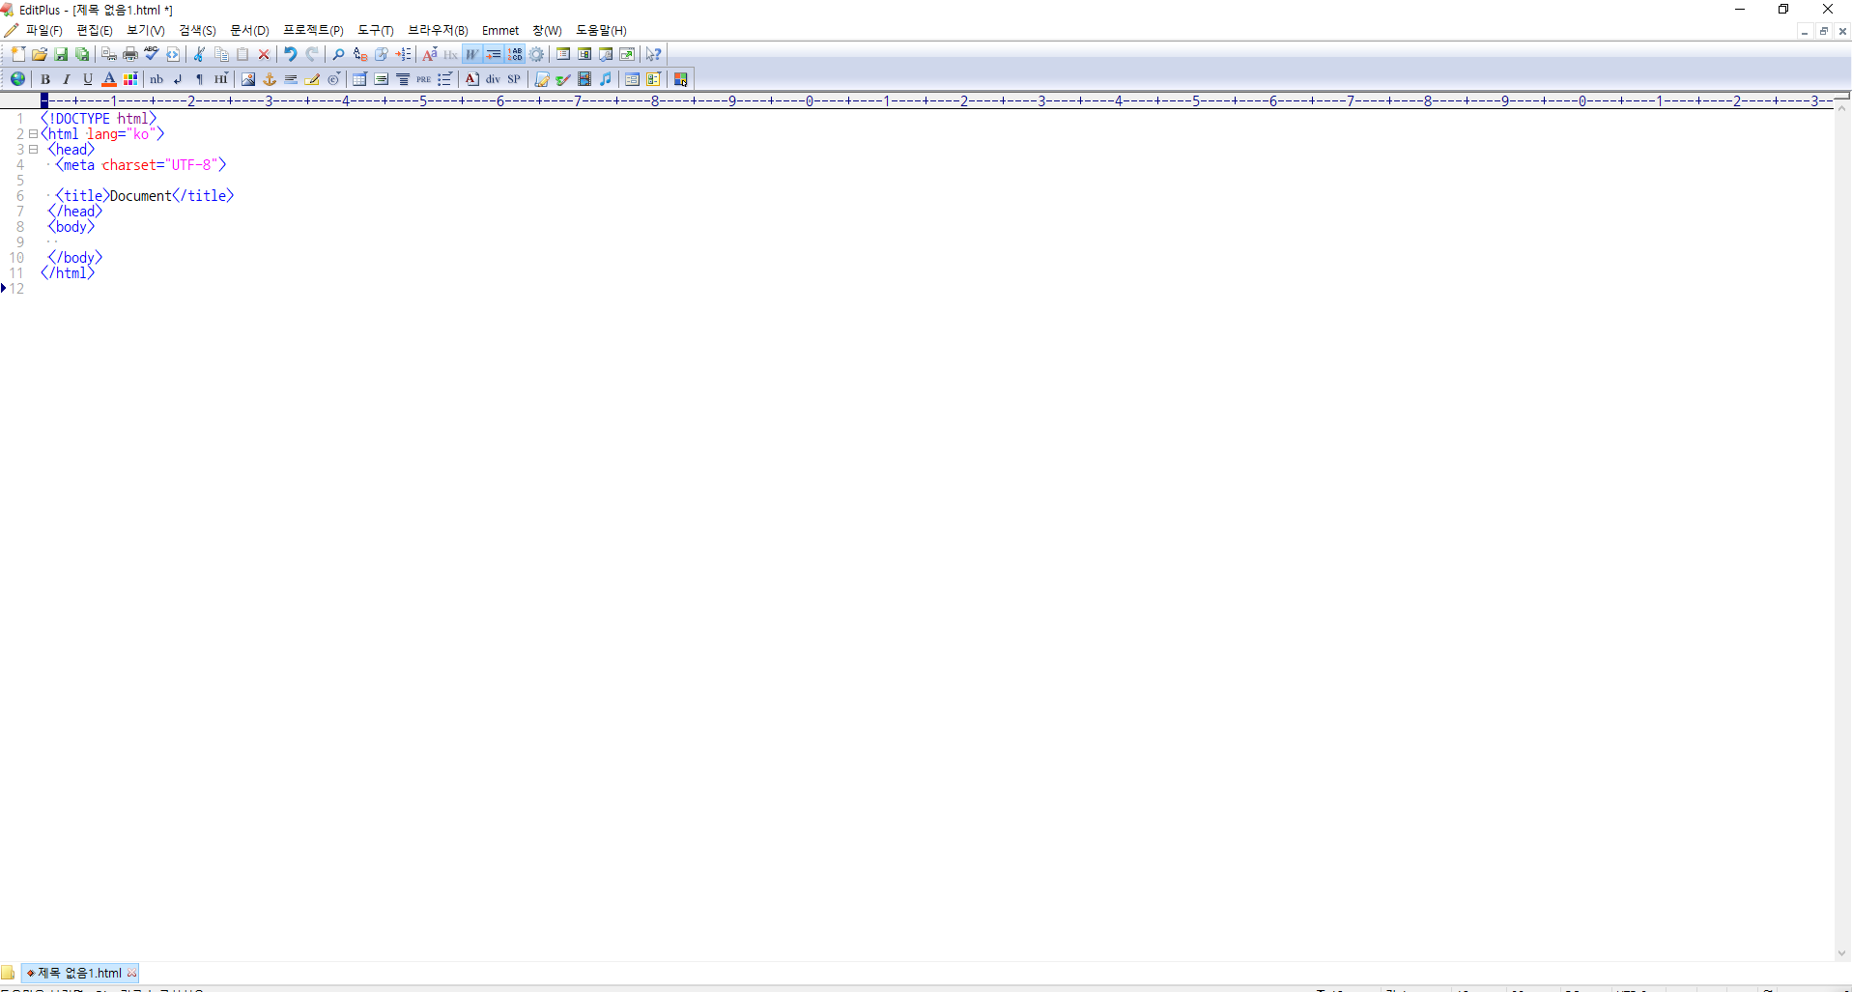Click the Open file folder icon
Viewport: 1852px width, 992px height.
(40, 54)
